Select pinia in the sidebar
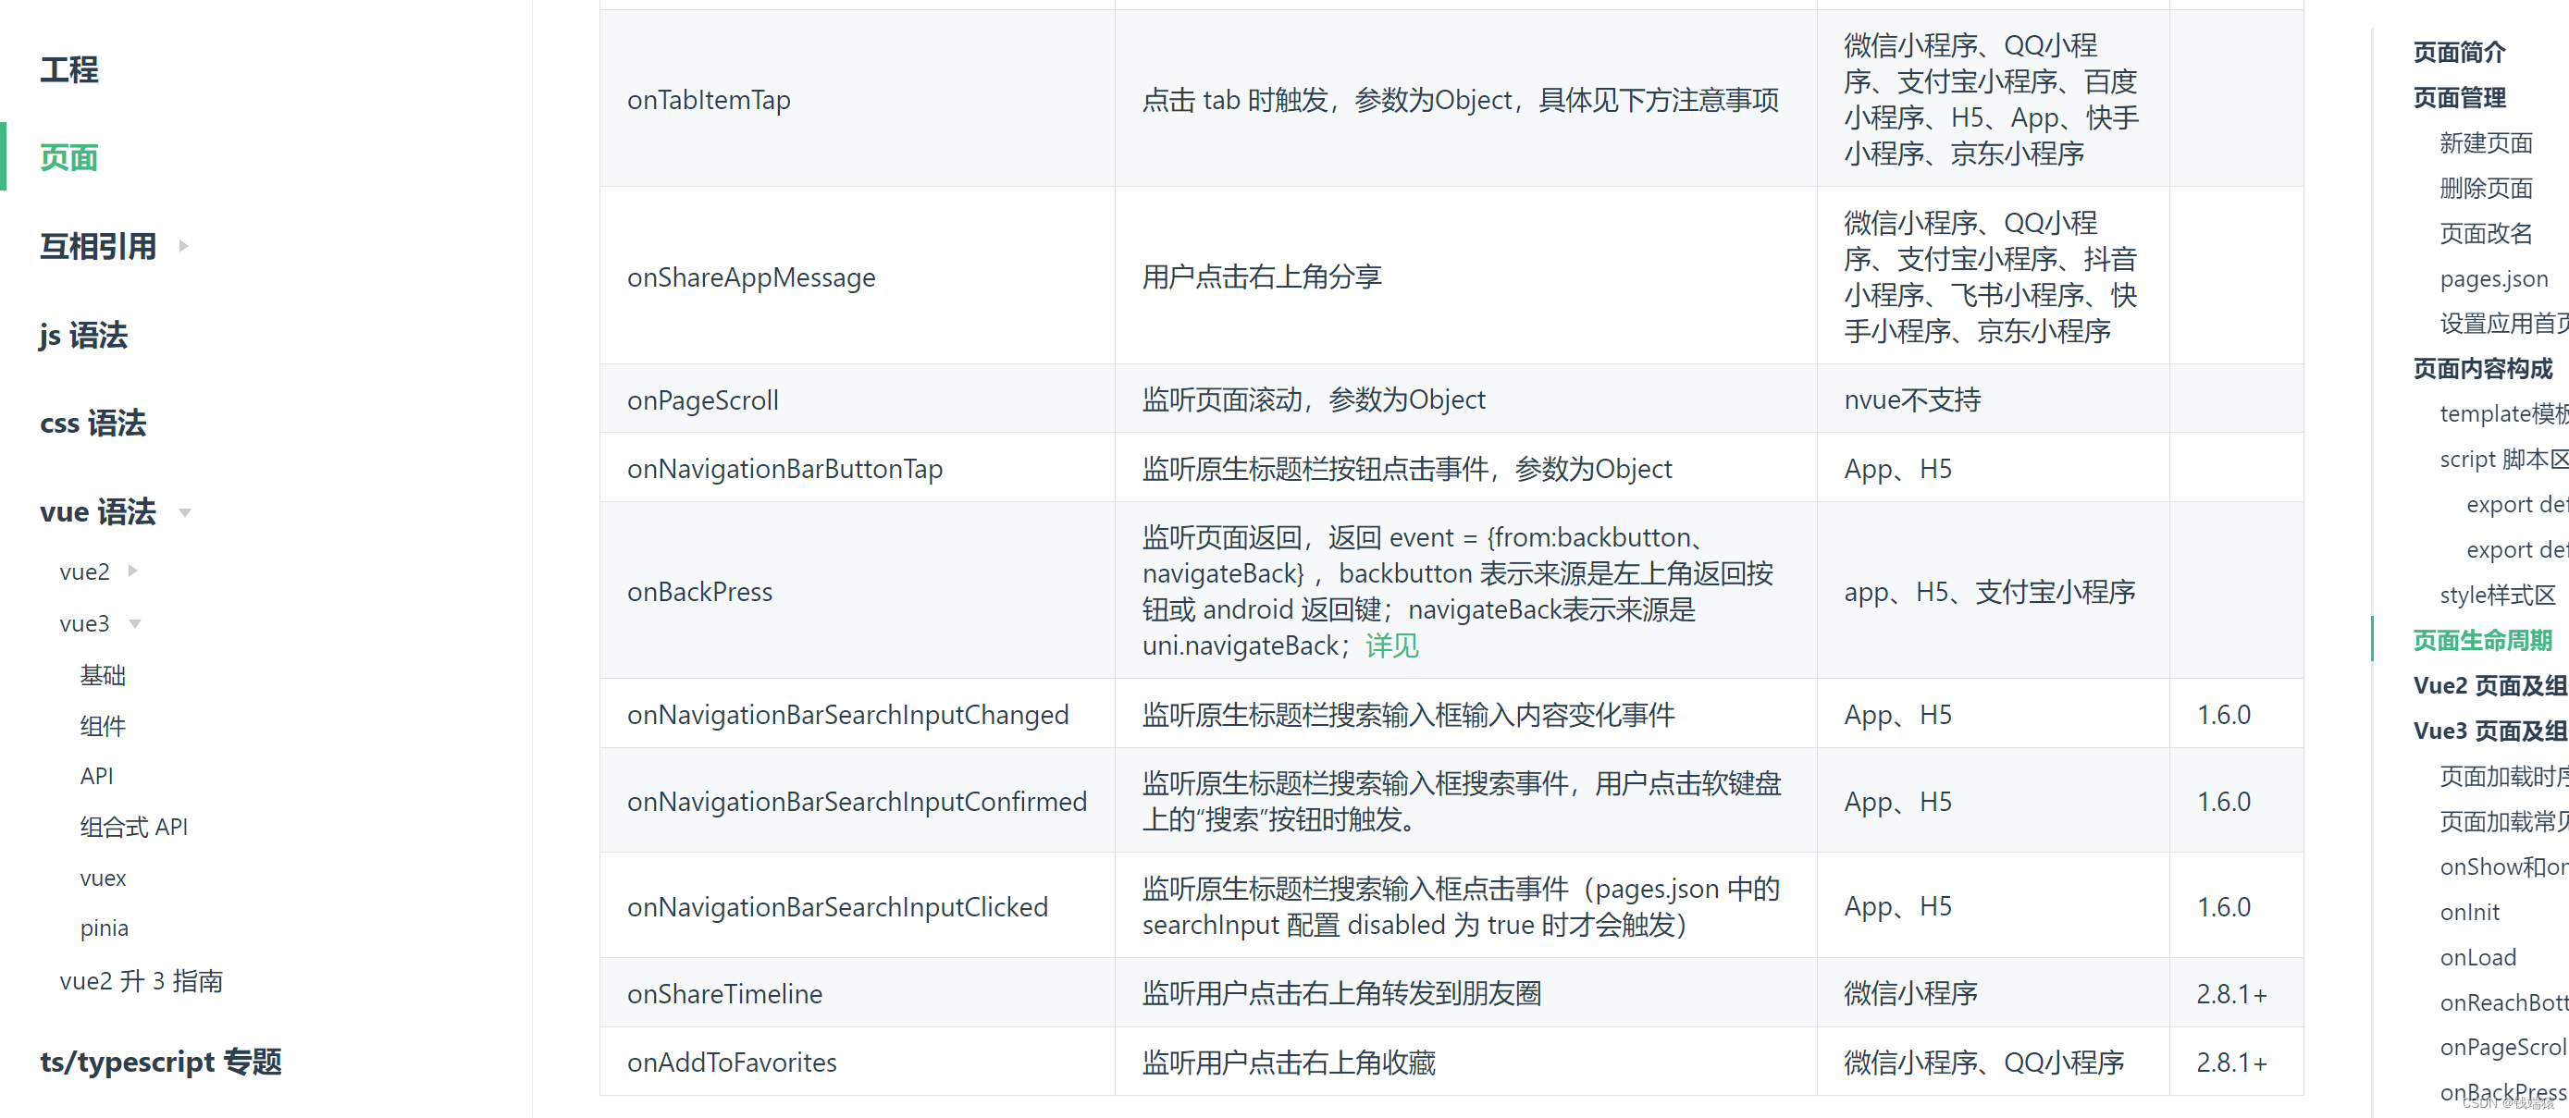Image resolution: width=2569 pixels, height=1118 pixels. coord(104,928)
